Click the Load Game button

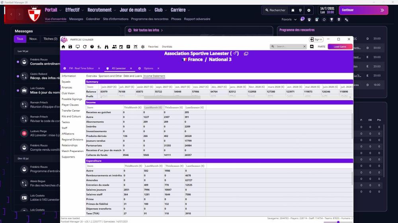pyautogui.click(x=340, y=46)
